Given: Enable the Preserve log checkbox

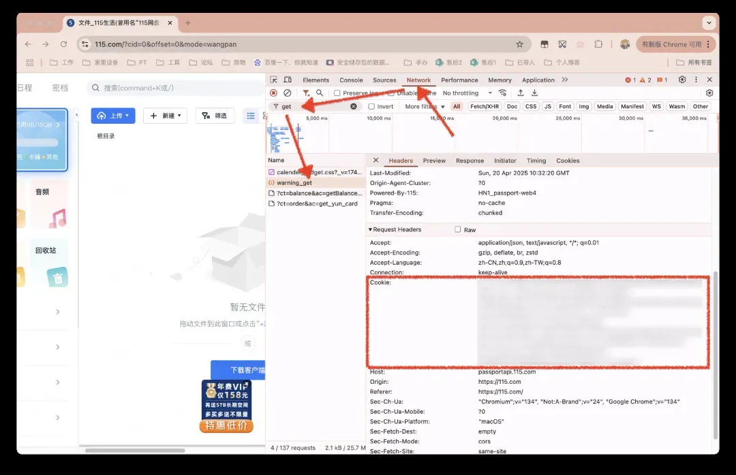Looking at the screenshot, I should coord(337,93).
